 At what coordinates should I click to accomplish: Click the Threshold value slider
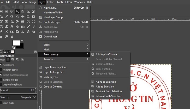point(18,90)
